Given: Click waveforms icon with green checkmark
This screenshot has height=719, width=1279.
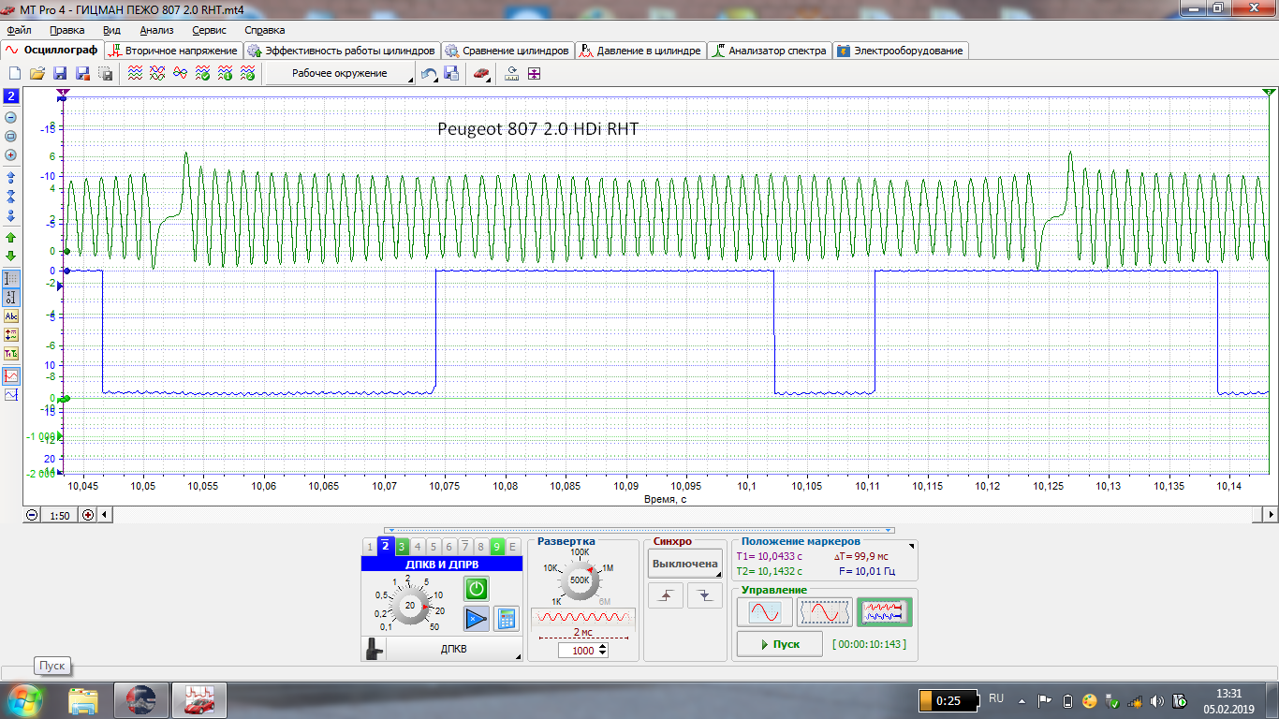Looking at the screenshot, I should [202, 73].
